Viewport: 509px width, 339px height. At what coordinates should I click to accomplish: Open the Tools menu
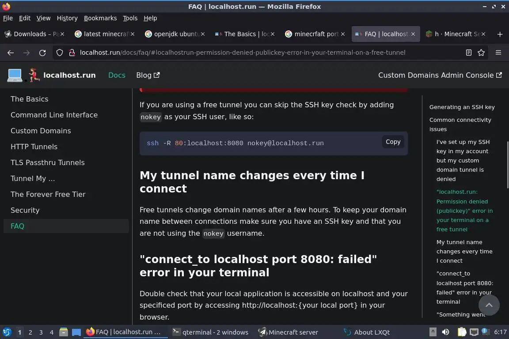pyautogui.click(x=130, y=18)
